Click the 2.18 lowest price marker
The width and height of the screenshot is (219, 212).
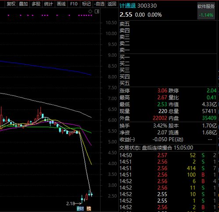tap(71, 204)
